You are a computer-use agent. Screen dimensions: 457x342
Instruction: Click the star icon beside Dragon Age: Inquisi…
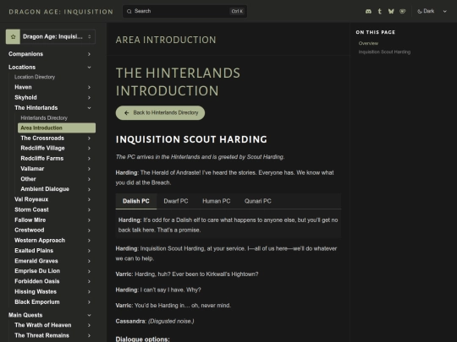tap(13, 36)
